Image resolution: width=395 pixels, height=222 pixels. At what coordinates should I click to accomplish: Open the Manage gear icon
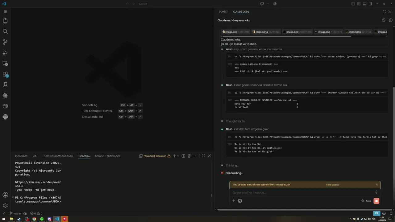(5, 205)
